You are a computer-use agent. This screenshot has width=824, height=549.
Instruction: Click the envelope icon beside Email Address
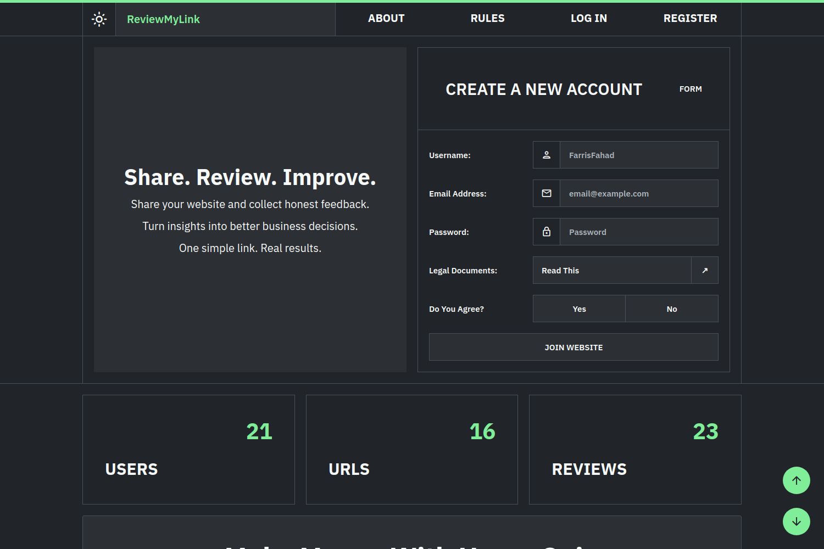tap(547, 193)
